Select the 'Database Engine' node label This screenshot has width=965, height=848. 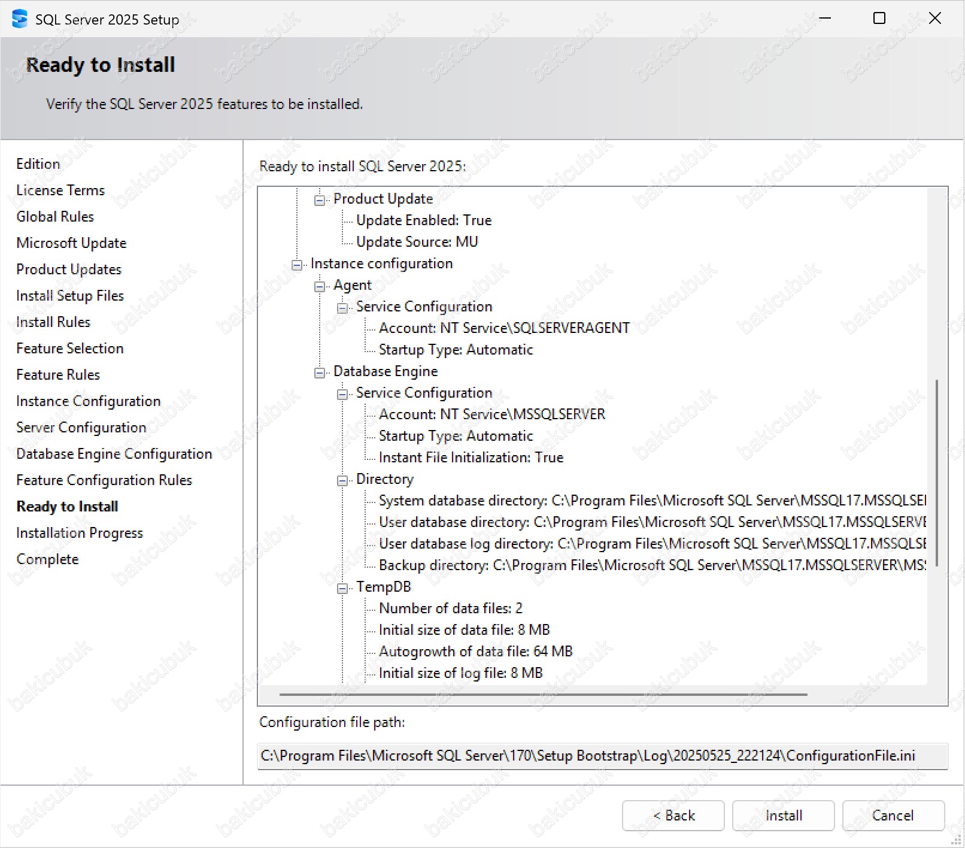[386, 371]
